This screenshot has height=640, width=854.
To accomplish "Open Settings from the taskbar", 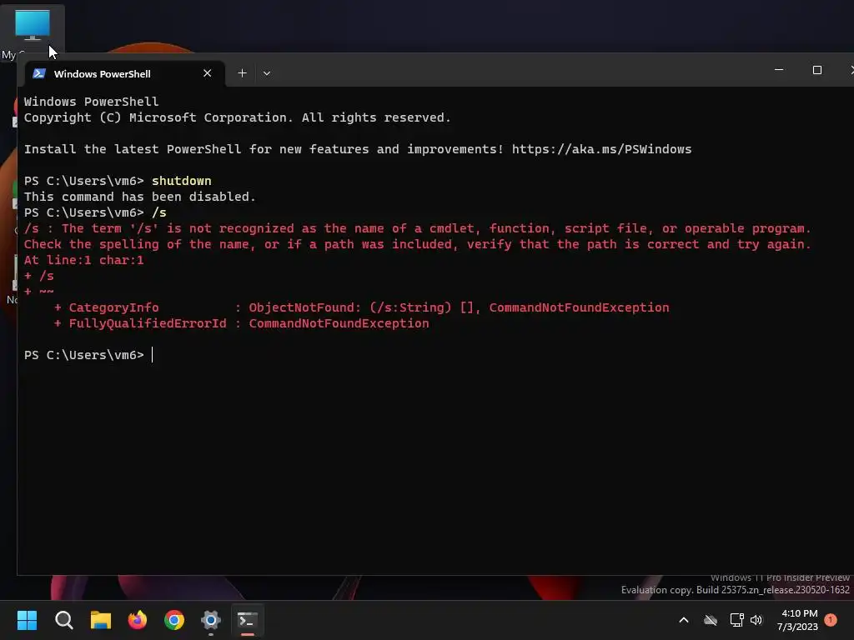I will coord(211,620).
